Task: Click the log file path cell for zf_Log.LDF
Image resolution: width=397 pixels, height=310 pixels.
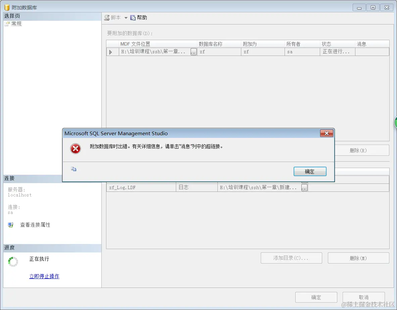Action: click(259, 187)
